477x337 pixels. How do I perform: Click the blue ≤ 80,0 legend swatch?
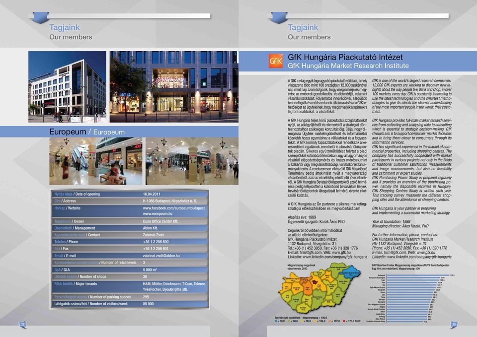tap(276, 321)
